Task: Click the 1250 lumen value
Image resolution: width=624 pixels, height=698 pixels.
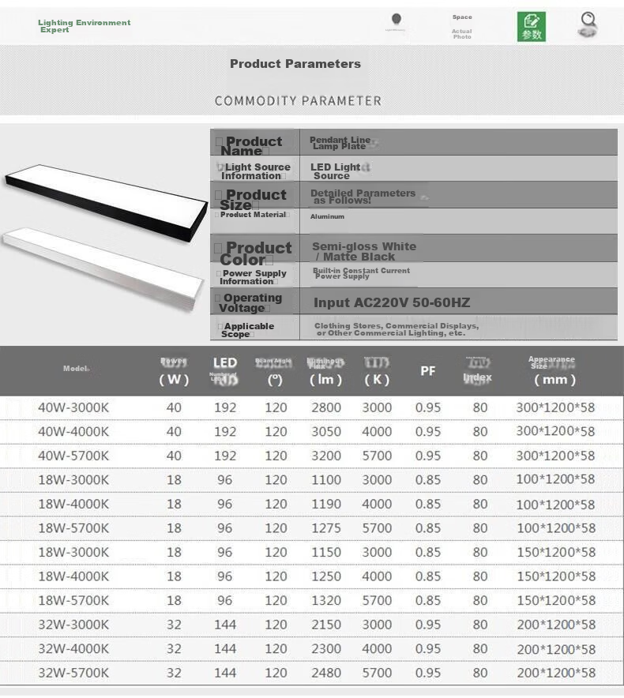Action: click(326, 576)
